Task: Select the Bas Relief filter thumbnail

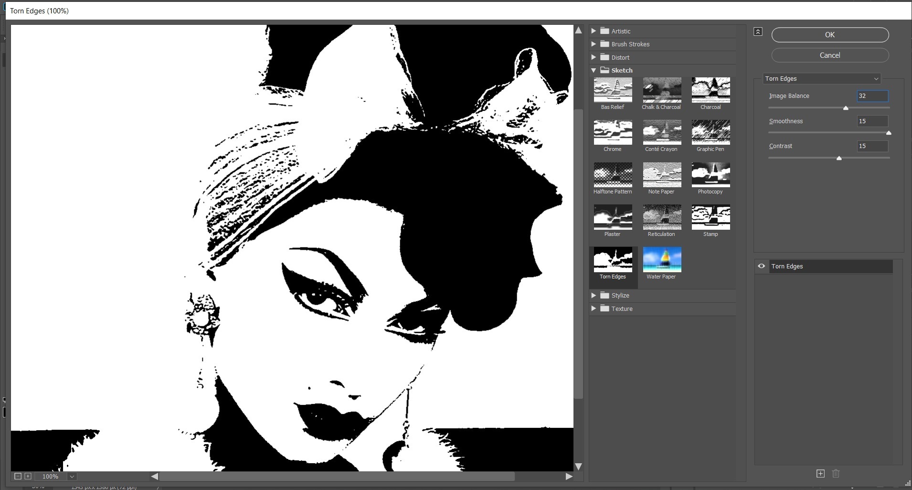Action: click(x=613, y=90)
